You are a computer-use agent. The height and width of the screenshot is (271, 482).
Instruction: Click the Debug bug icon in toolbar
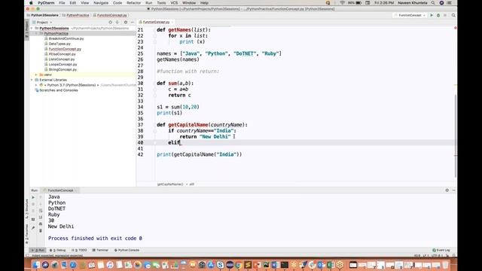(438, 15)
